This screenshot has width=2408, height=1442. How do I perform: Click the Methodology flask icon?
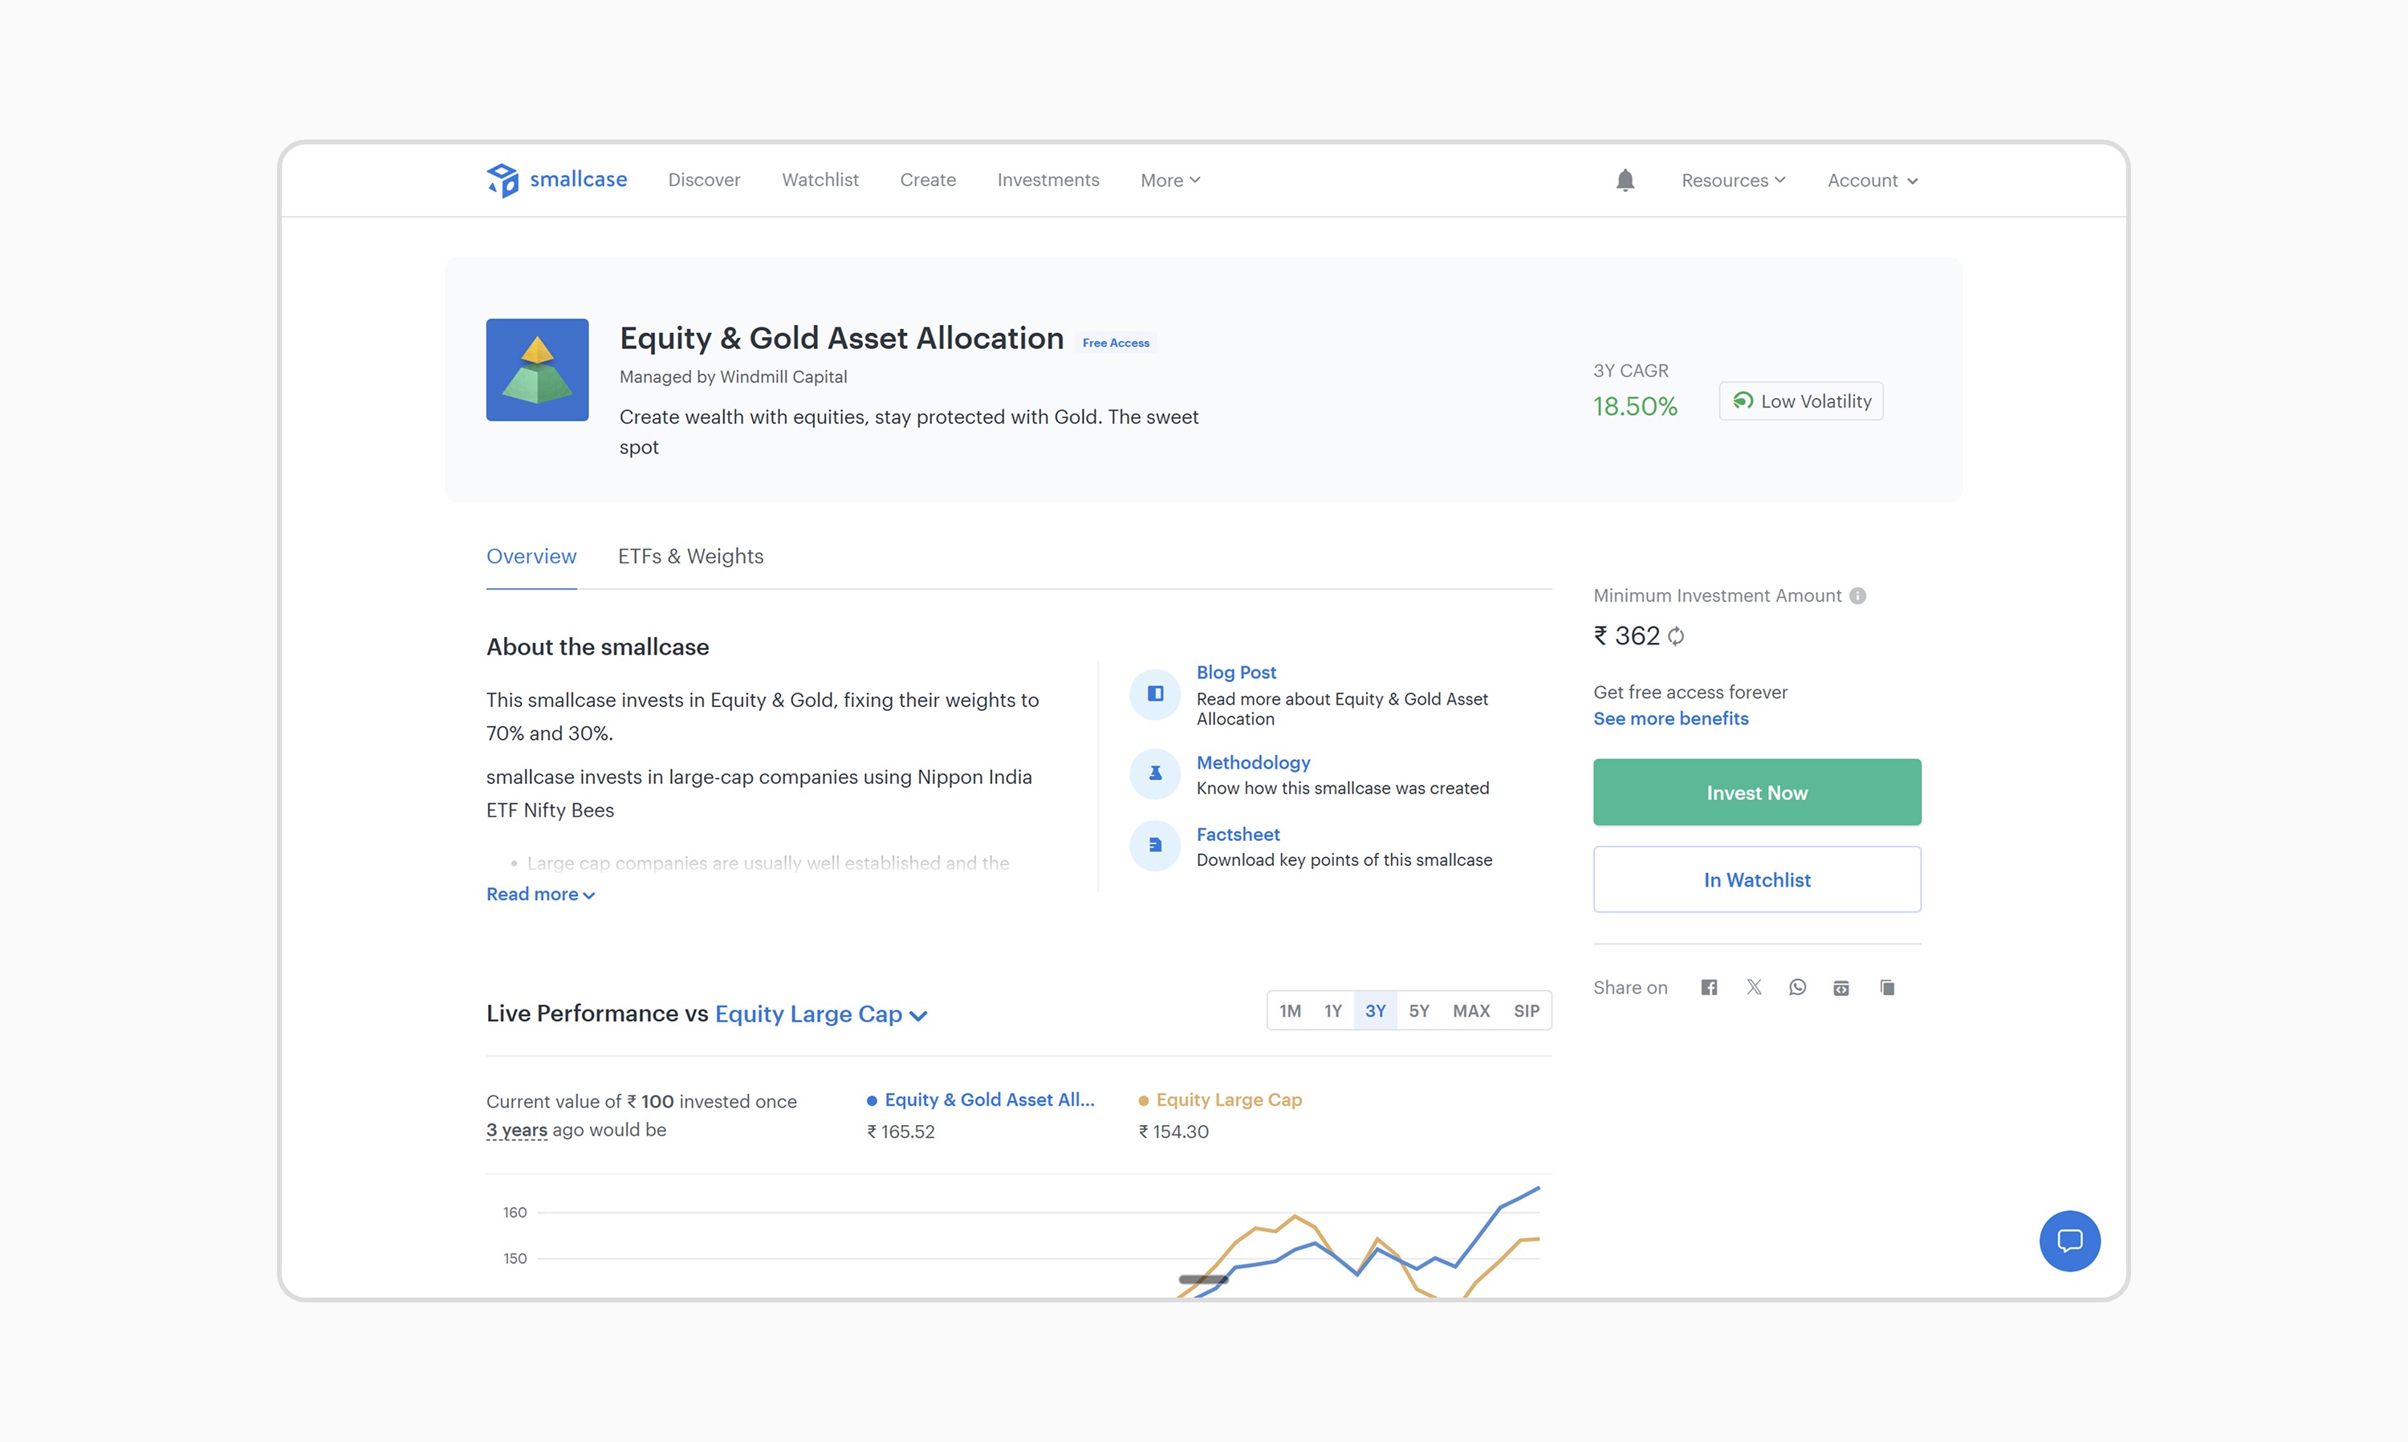(1155, 774)
